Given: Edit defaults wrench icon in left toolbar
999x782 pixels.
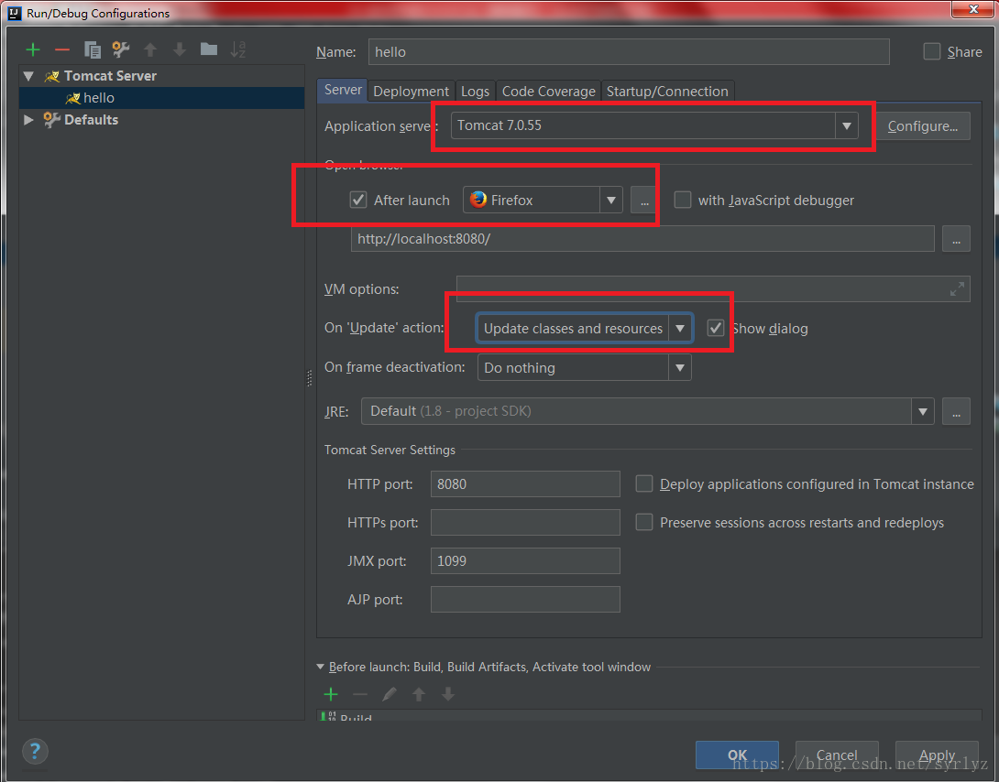Looking at the screenshot, I should pyautogui.click(x=120, y=49).
